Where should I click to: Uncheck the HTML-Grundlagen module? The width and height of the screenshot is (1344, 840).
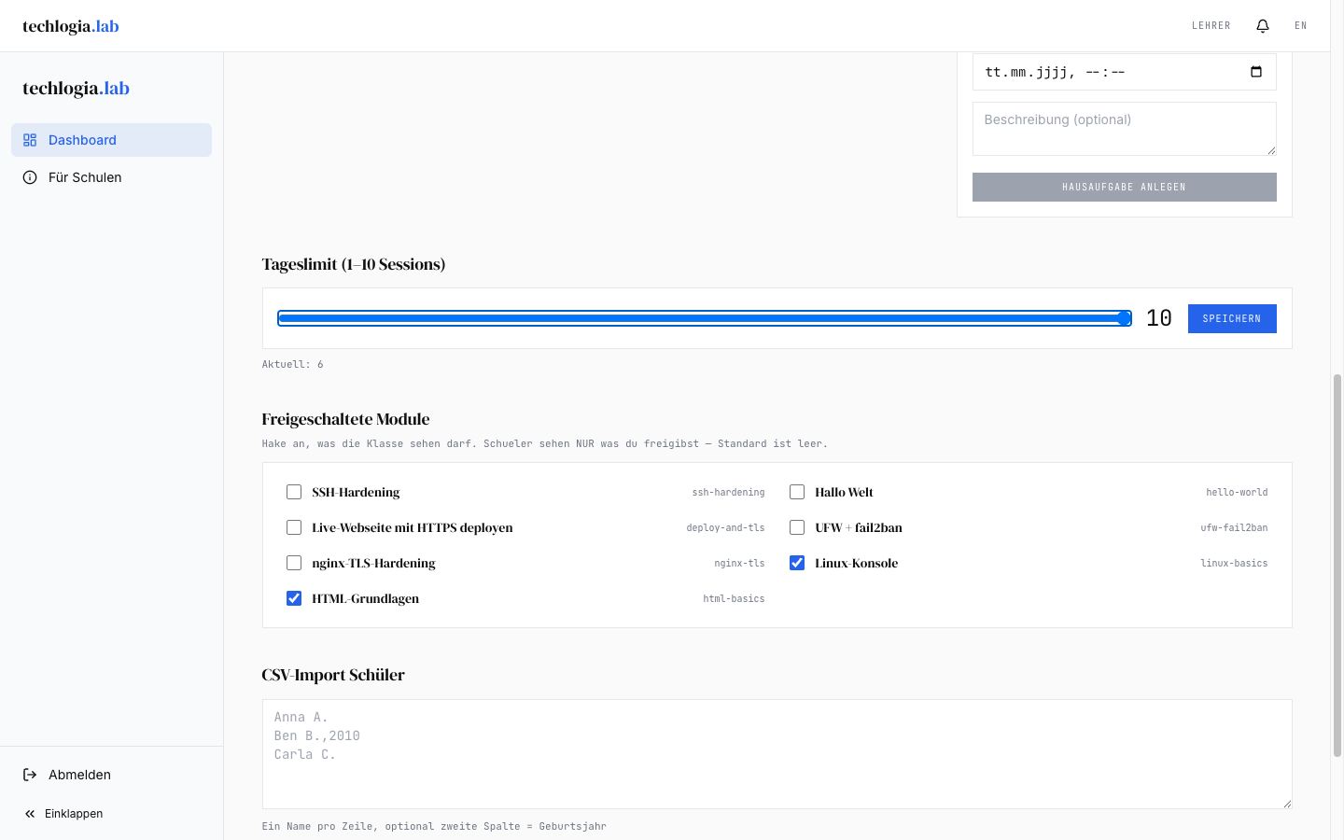(x=294, y=598)
